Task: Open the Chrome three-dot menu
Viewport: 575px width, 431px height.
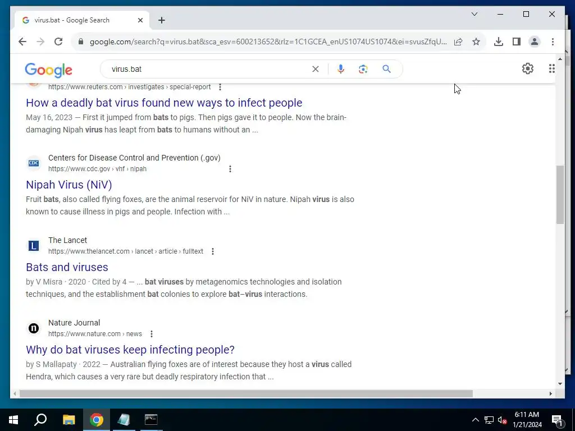Action: pos(553,42)
